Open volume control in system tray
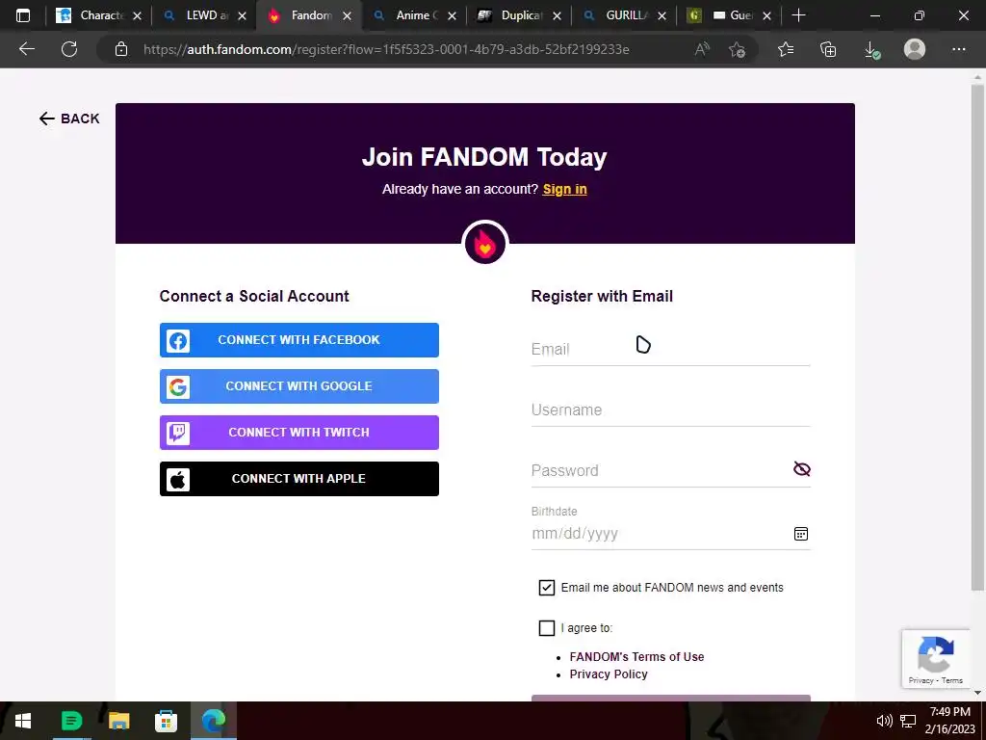 point(884,721)
